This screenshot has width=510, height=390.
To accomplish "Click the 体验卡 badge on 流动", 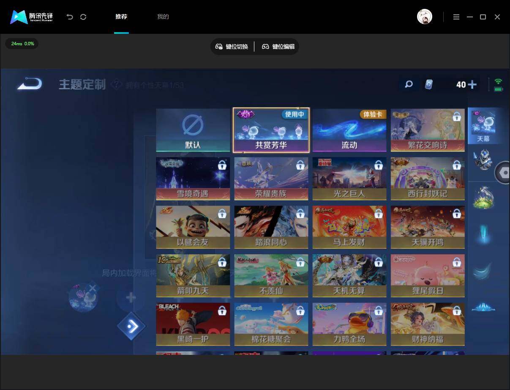I will click(373, 114).
